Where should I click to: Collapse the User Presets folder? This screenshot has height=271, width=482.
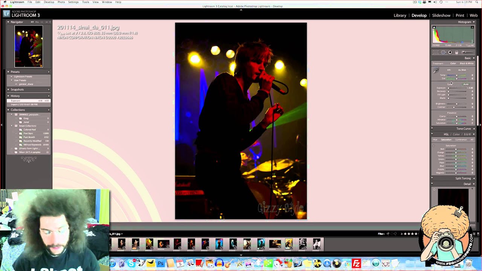point(11,80)
